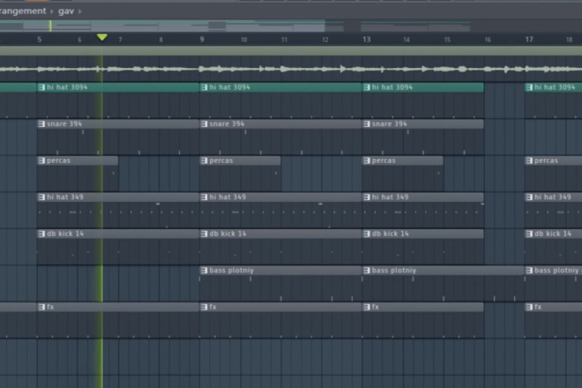Expand the arrow before gav breadcrumb

pyautogui.click(x=52, y=11)
